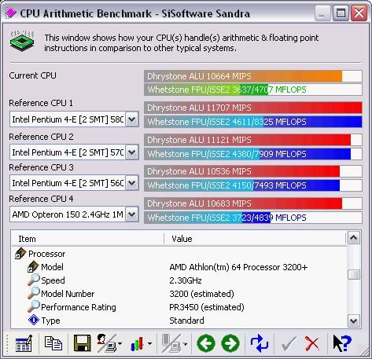Click the Standard type value
The image size is (372, 359).
coord(186,321)
